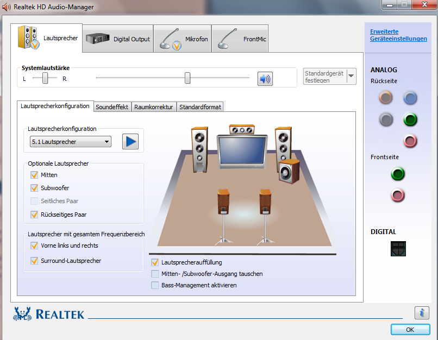Click the subwoofer in room diagram
Image resolution: width=438 pixels, height=340 pixels.
pyautogui.click(x=289, y=172)
